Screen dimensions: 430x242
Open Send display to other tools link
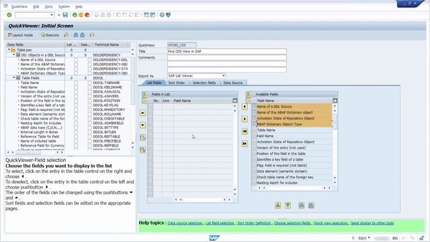coord(372,223)
